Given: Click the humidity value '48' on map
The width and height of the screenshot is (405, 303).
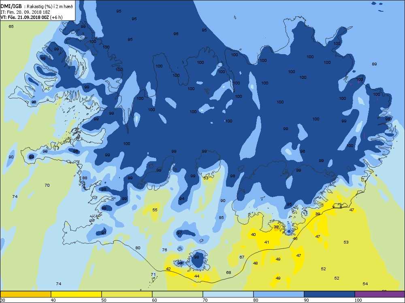Looking at the screenshot, I should click(256, 263).
